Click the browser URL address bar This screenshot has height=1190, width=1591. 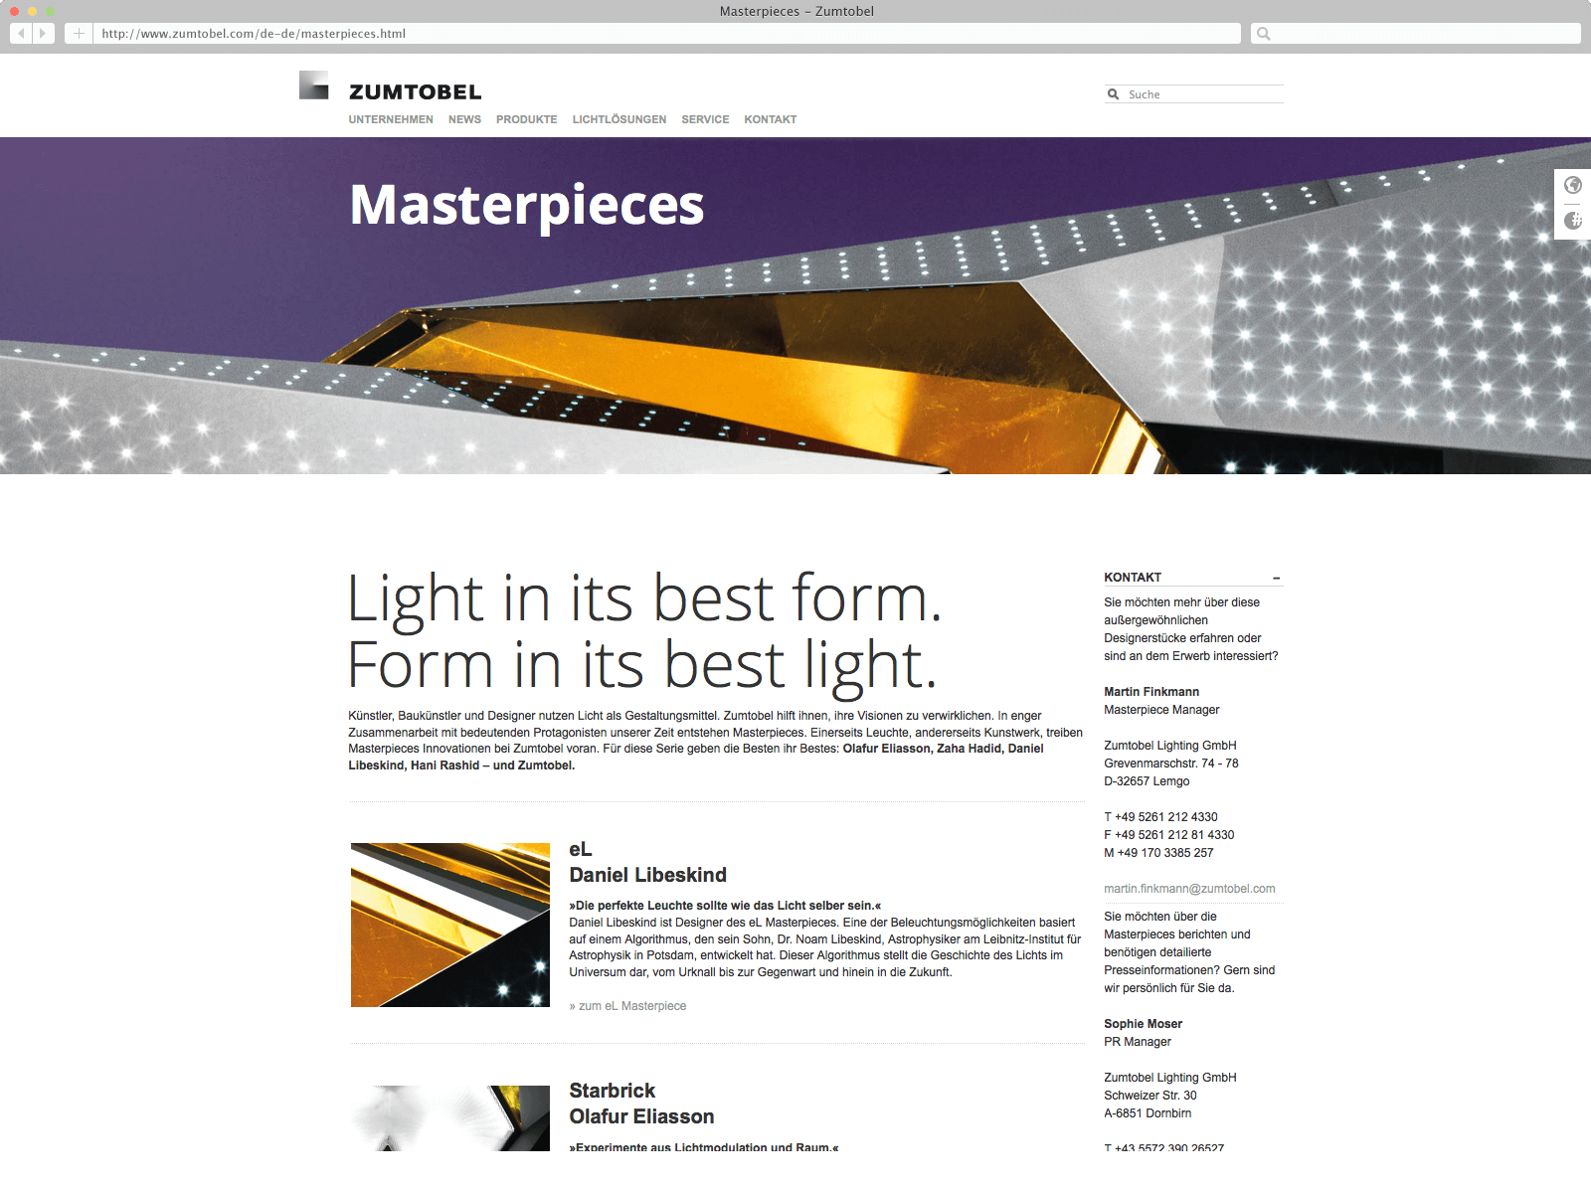point(667,34)
